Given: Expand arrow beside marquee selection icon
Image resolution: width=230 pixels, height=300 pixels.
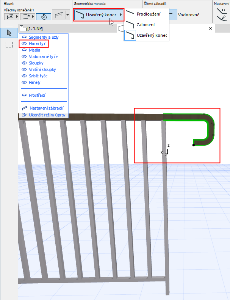Looking at the screenshot, I should point(33,17).
